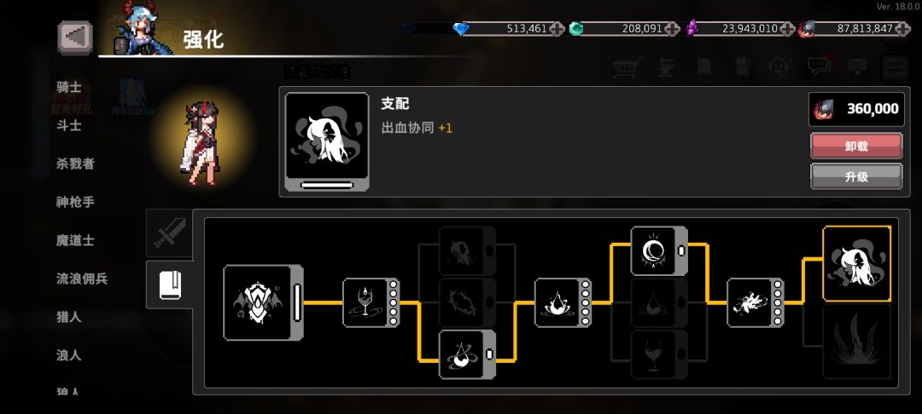Select the bat-winged shield root skill node

pyautogui.click(x=264, y=302)
